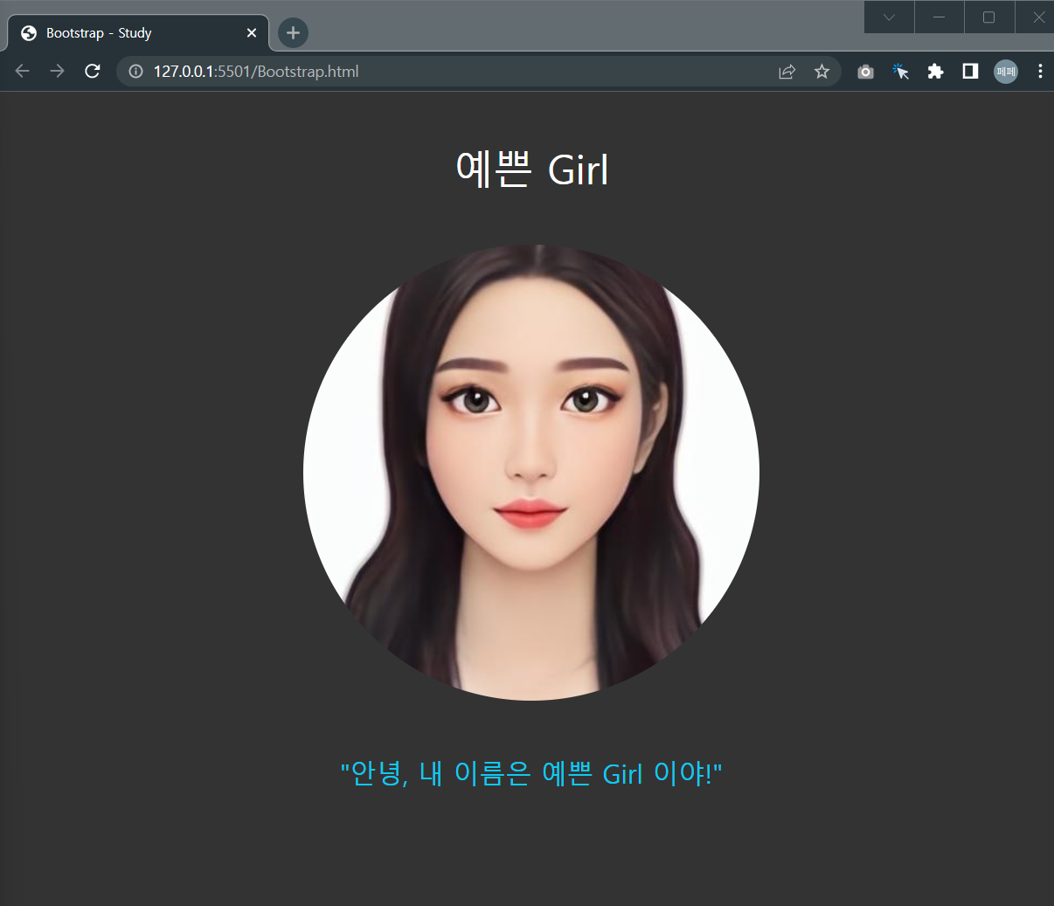Click the blue Korean greeting text

pyautogui.click(x=530, y=773)
